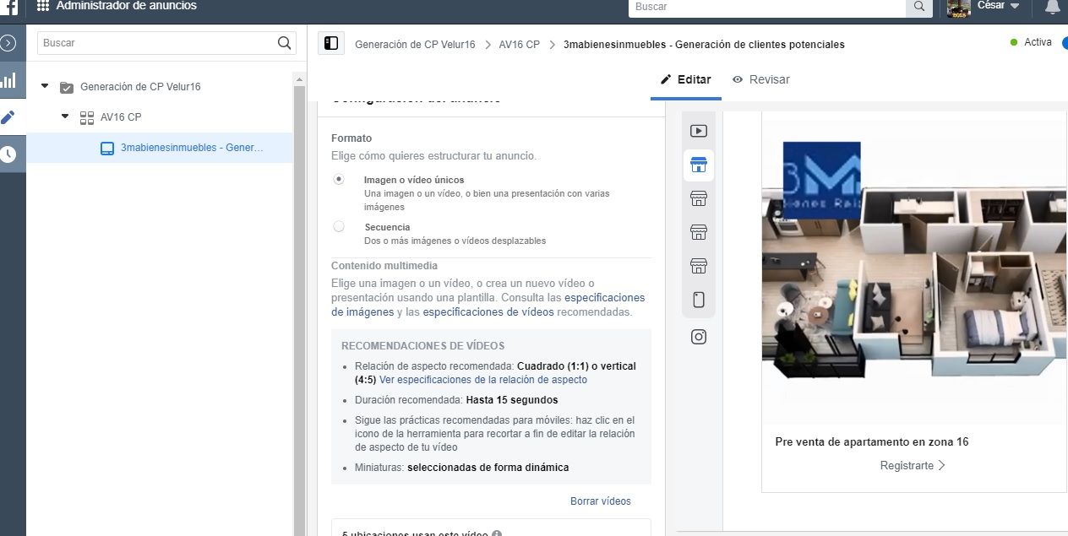Select the 'Secuencia' format radio option
1068x536 pixels.
(339, 226)
